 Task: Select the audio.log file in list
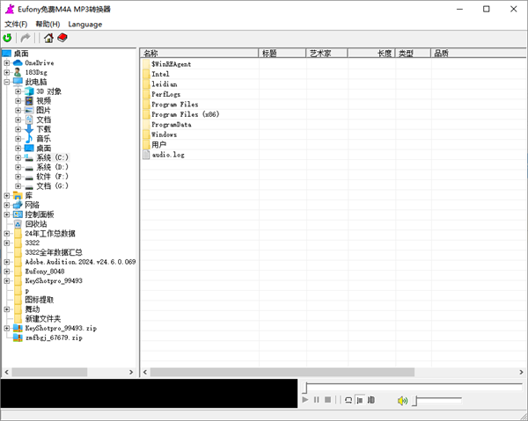point(167,155)
